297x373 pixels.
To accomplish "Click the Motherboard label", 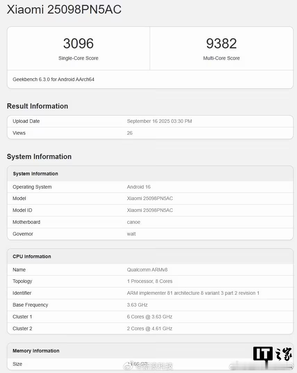I will click(26, 222).
